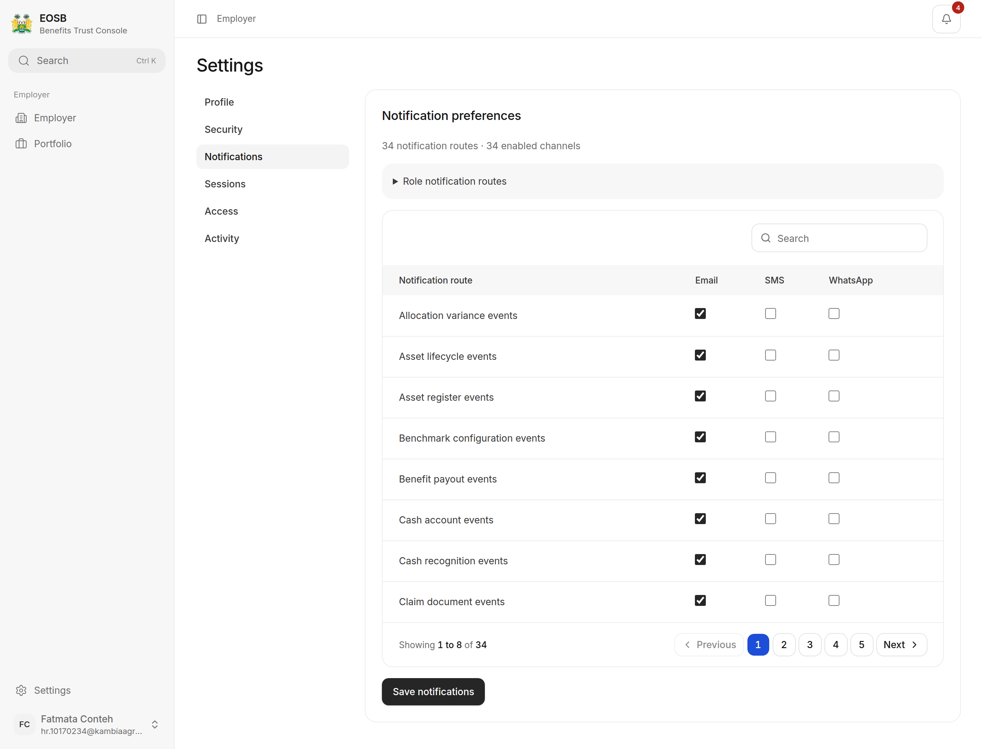Screen dimensions: 982x749
Task: Click the Settings gear icon in sidebar
Action: (x=21, y=690)
